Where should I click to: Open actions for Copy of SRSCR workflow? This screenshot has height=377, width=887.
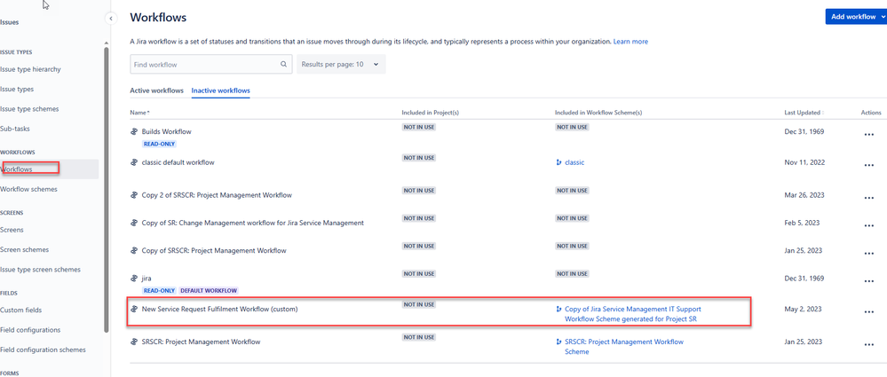[x=869, y=253]
